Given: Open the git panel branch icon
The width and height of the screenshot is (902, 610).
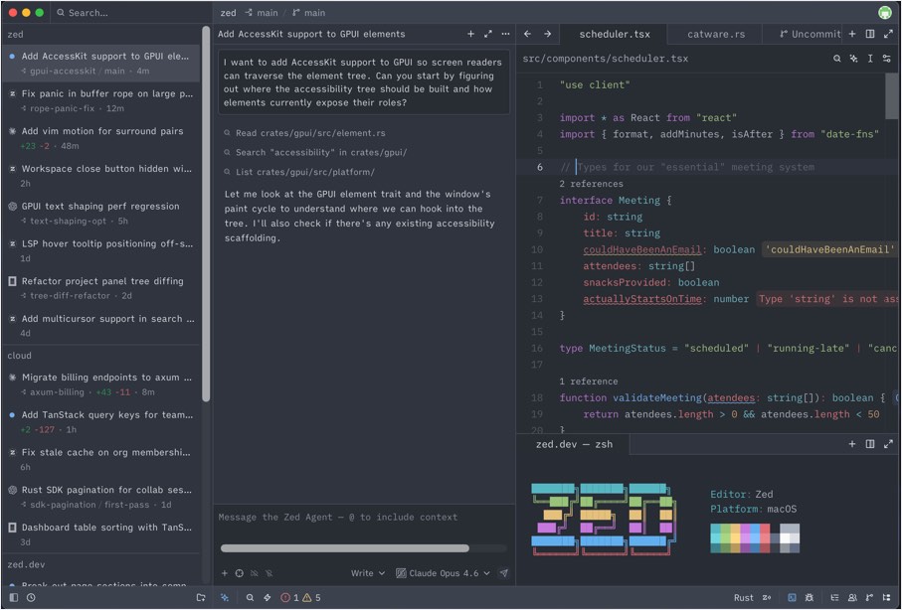Looking at the screenshot, I should pyautogui.click(x=869, y=597).
